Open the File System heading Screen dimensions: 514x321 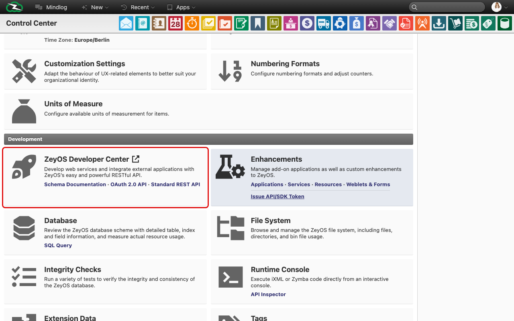point(271,221)
